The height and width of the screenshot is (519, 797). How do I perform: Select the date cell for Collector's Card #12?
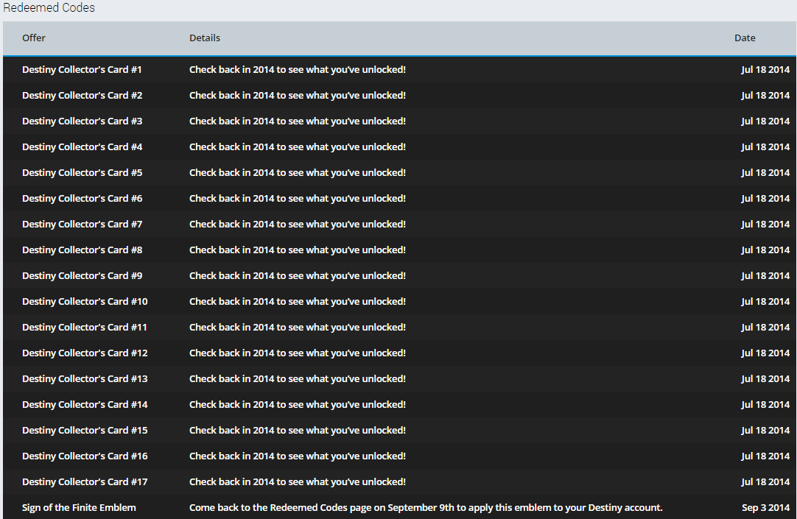point(765,353)
